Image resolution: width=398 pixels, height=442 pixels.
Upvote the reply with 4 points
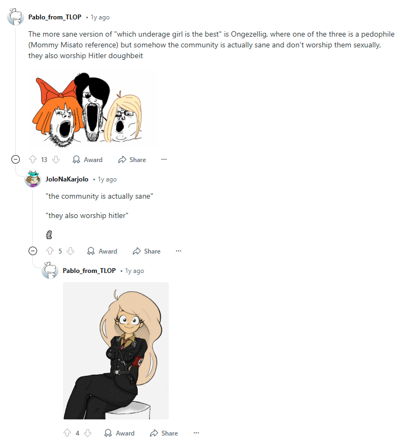pos(67,433)
